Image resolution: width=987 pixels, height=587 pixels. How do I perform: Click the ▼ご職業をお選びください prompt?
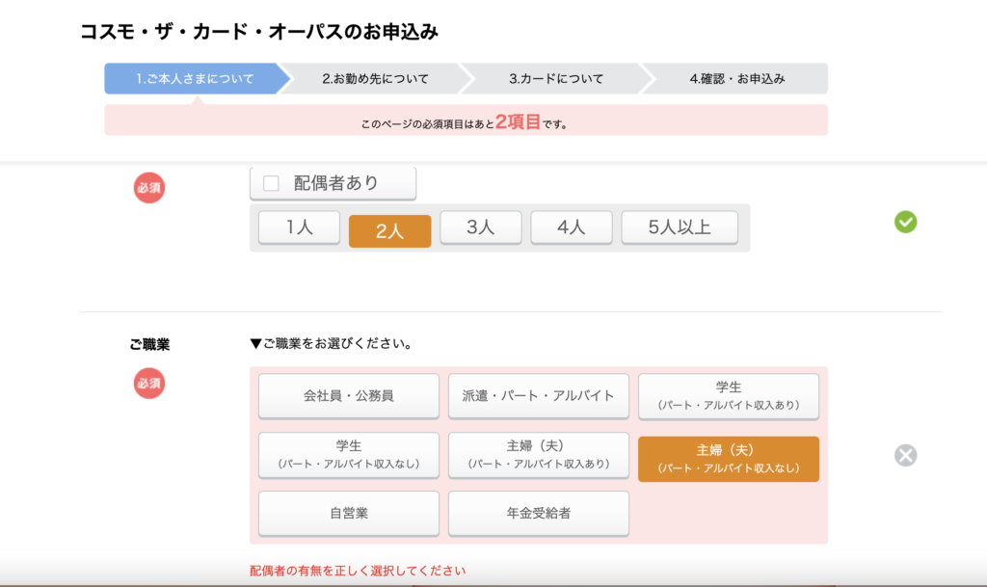click(x=331, y=343)
